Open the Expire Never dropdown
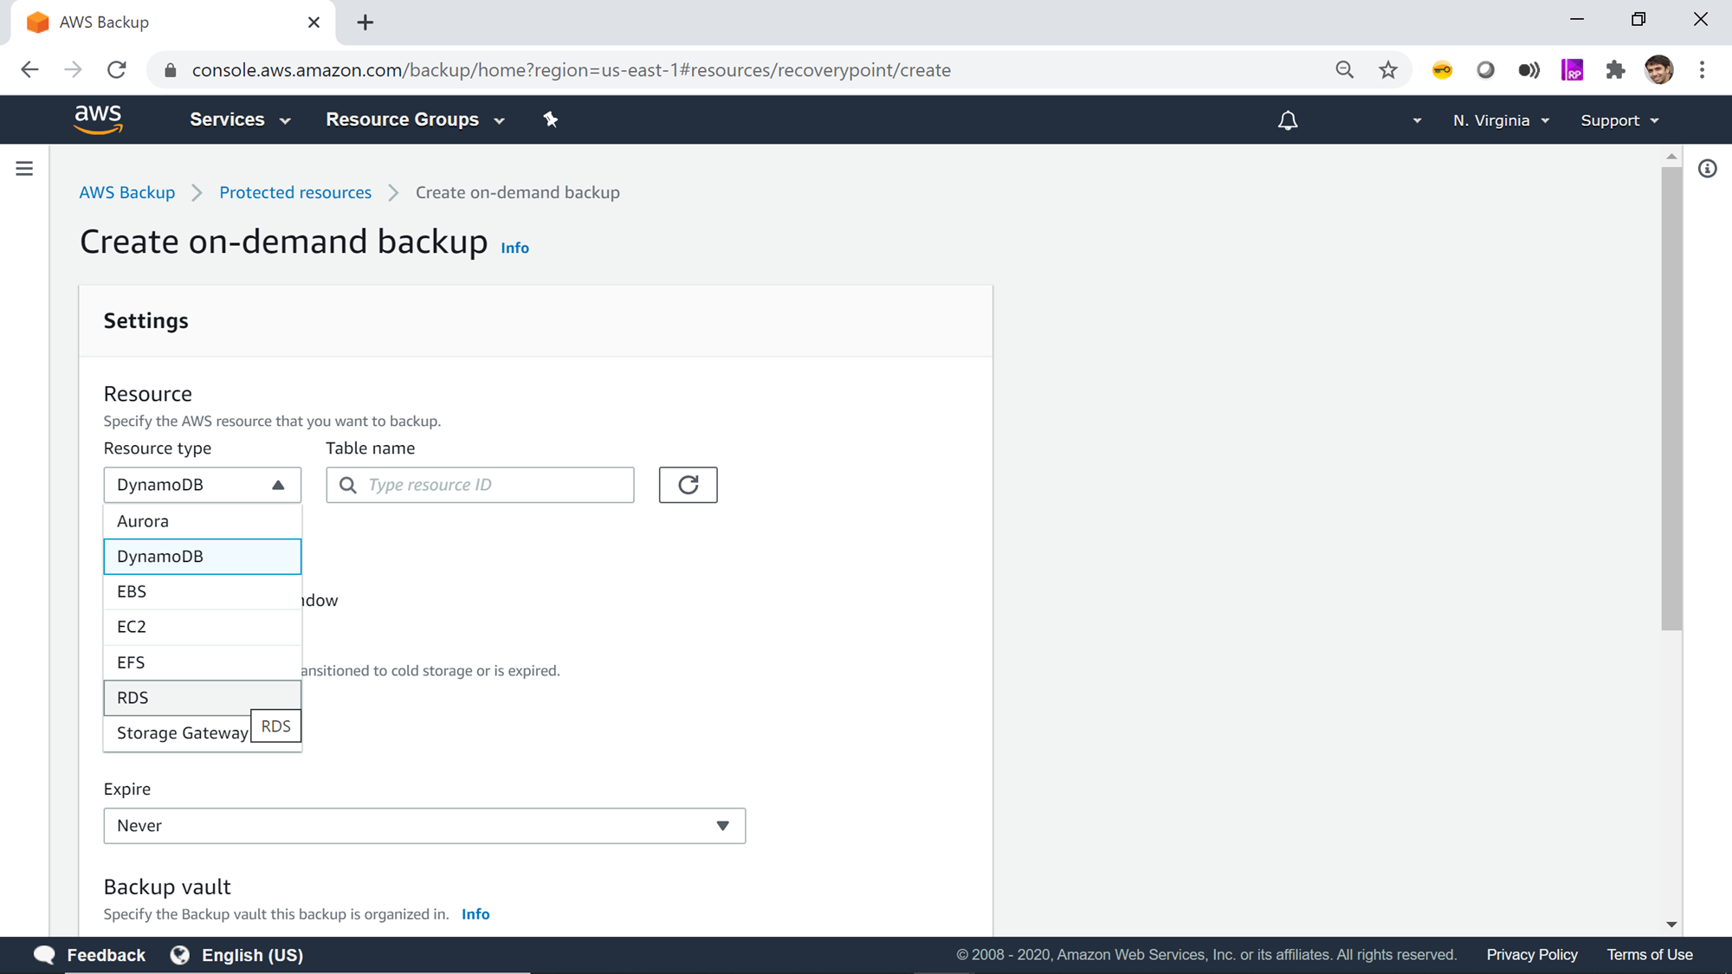The image size is (1732, 974). [x=423, y=826]
